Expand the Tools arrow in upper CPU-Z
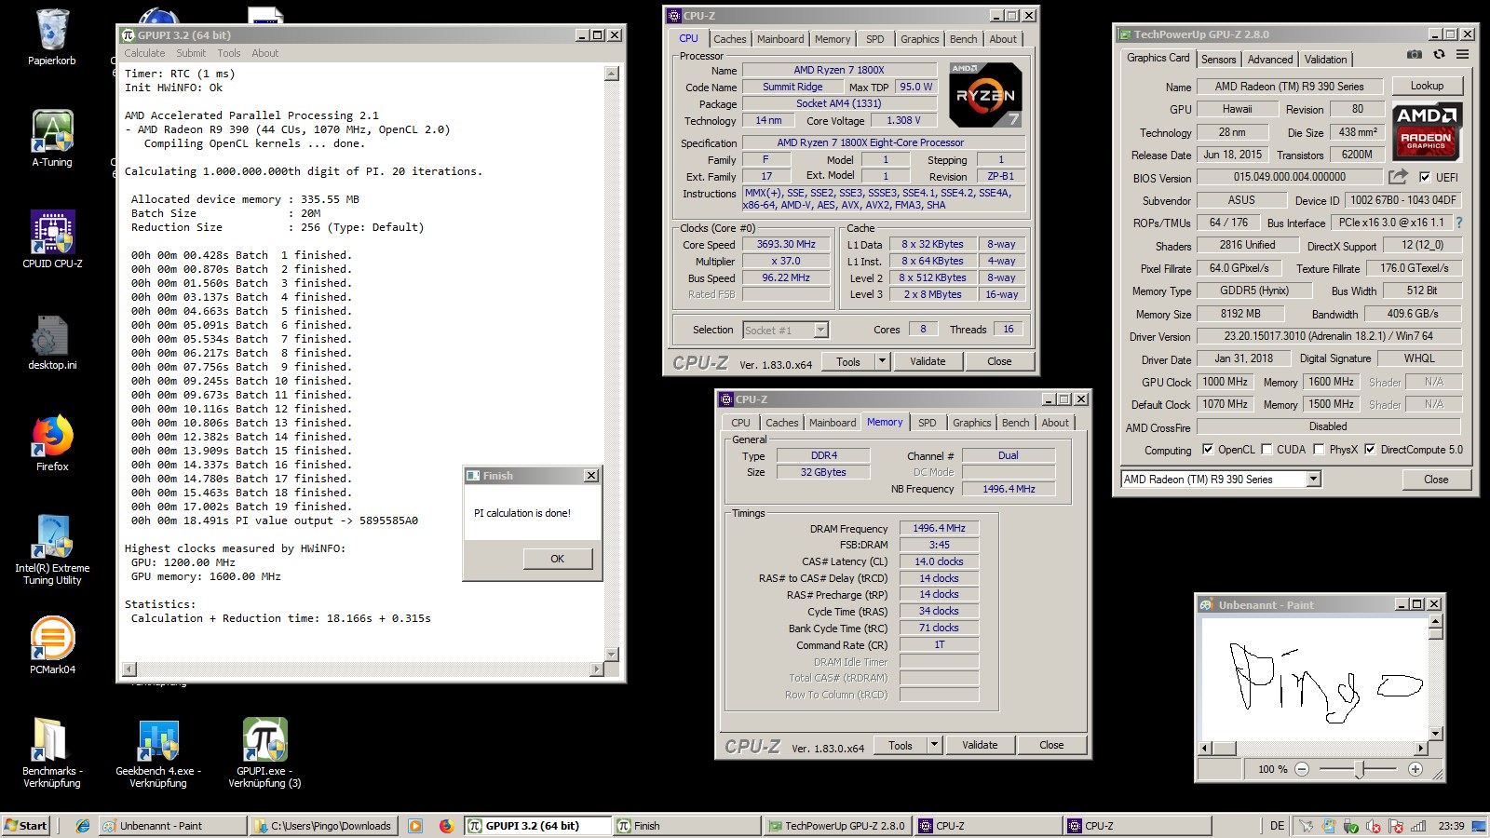1490x838 pixels. pos(883,361)
